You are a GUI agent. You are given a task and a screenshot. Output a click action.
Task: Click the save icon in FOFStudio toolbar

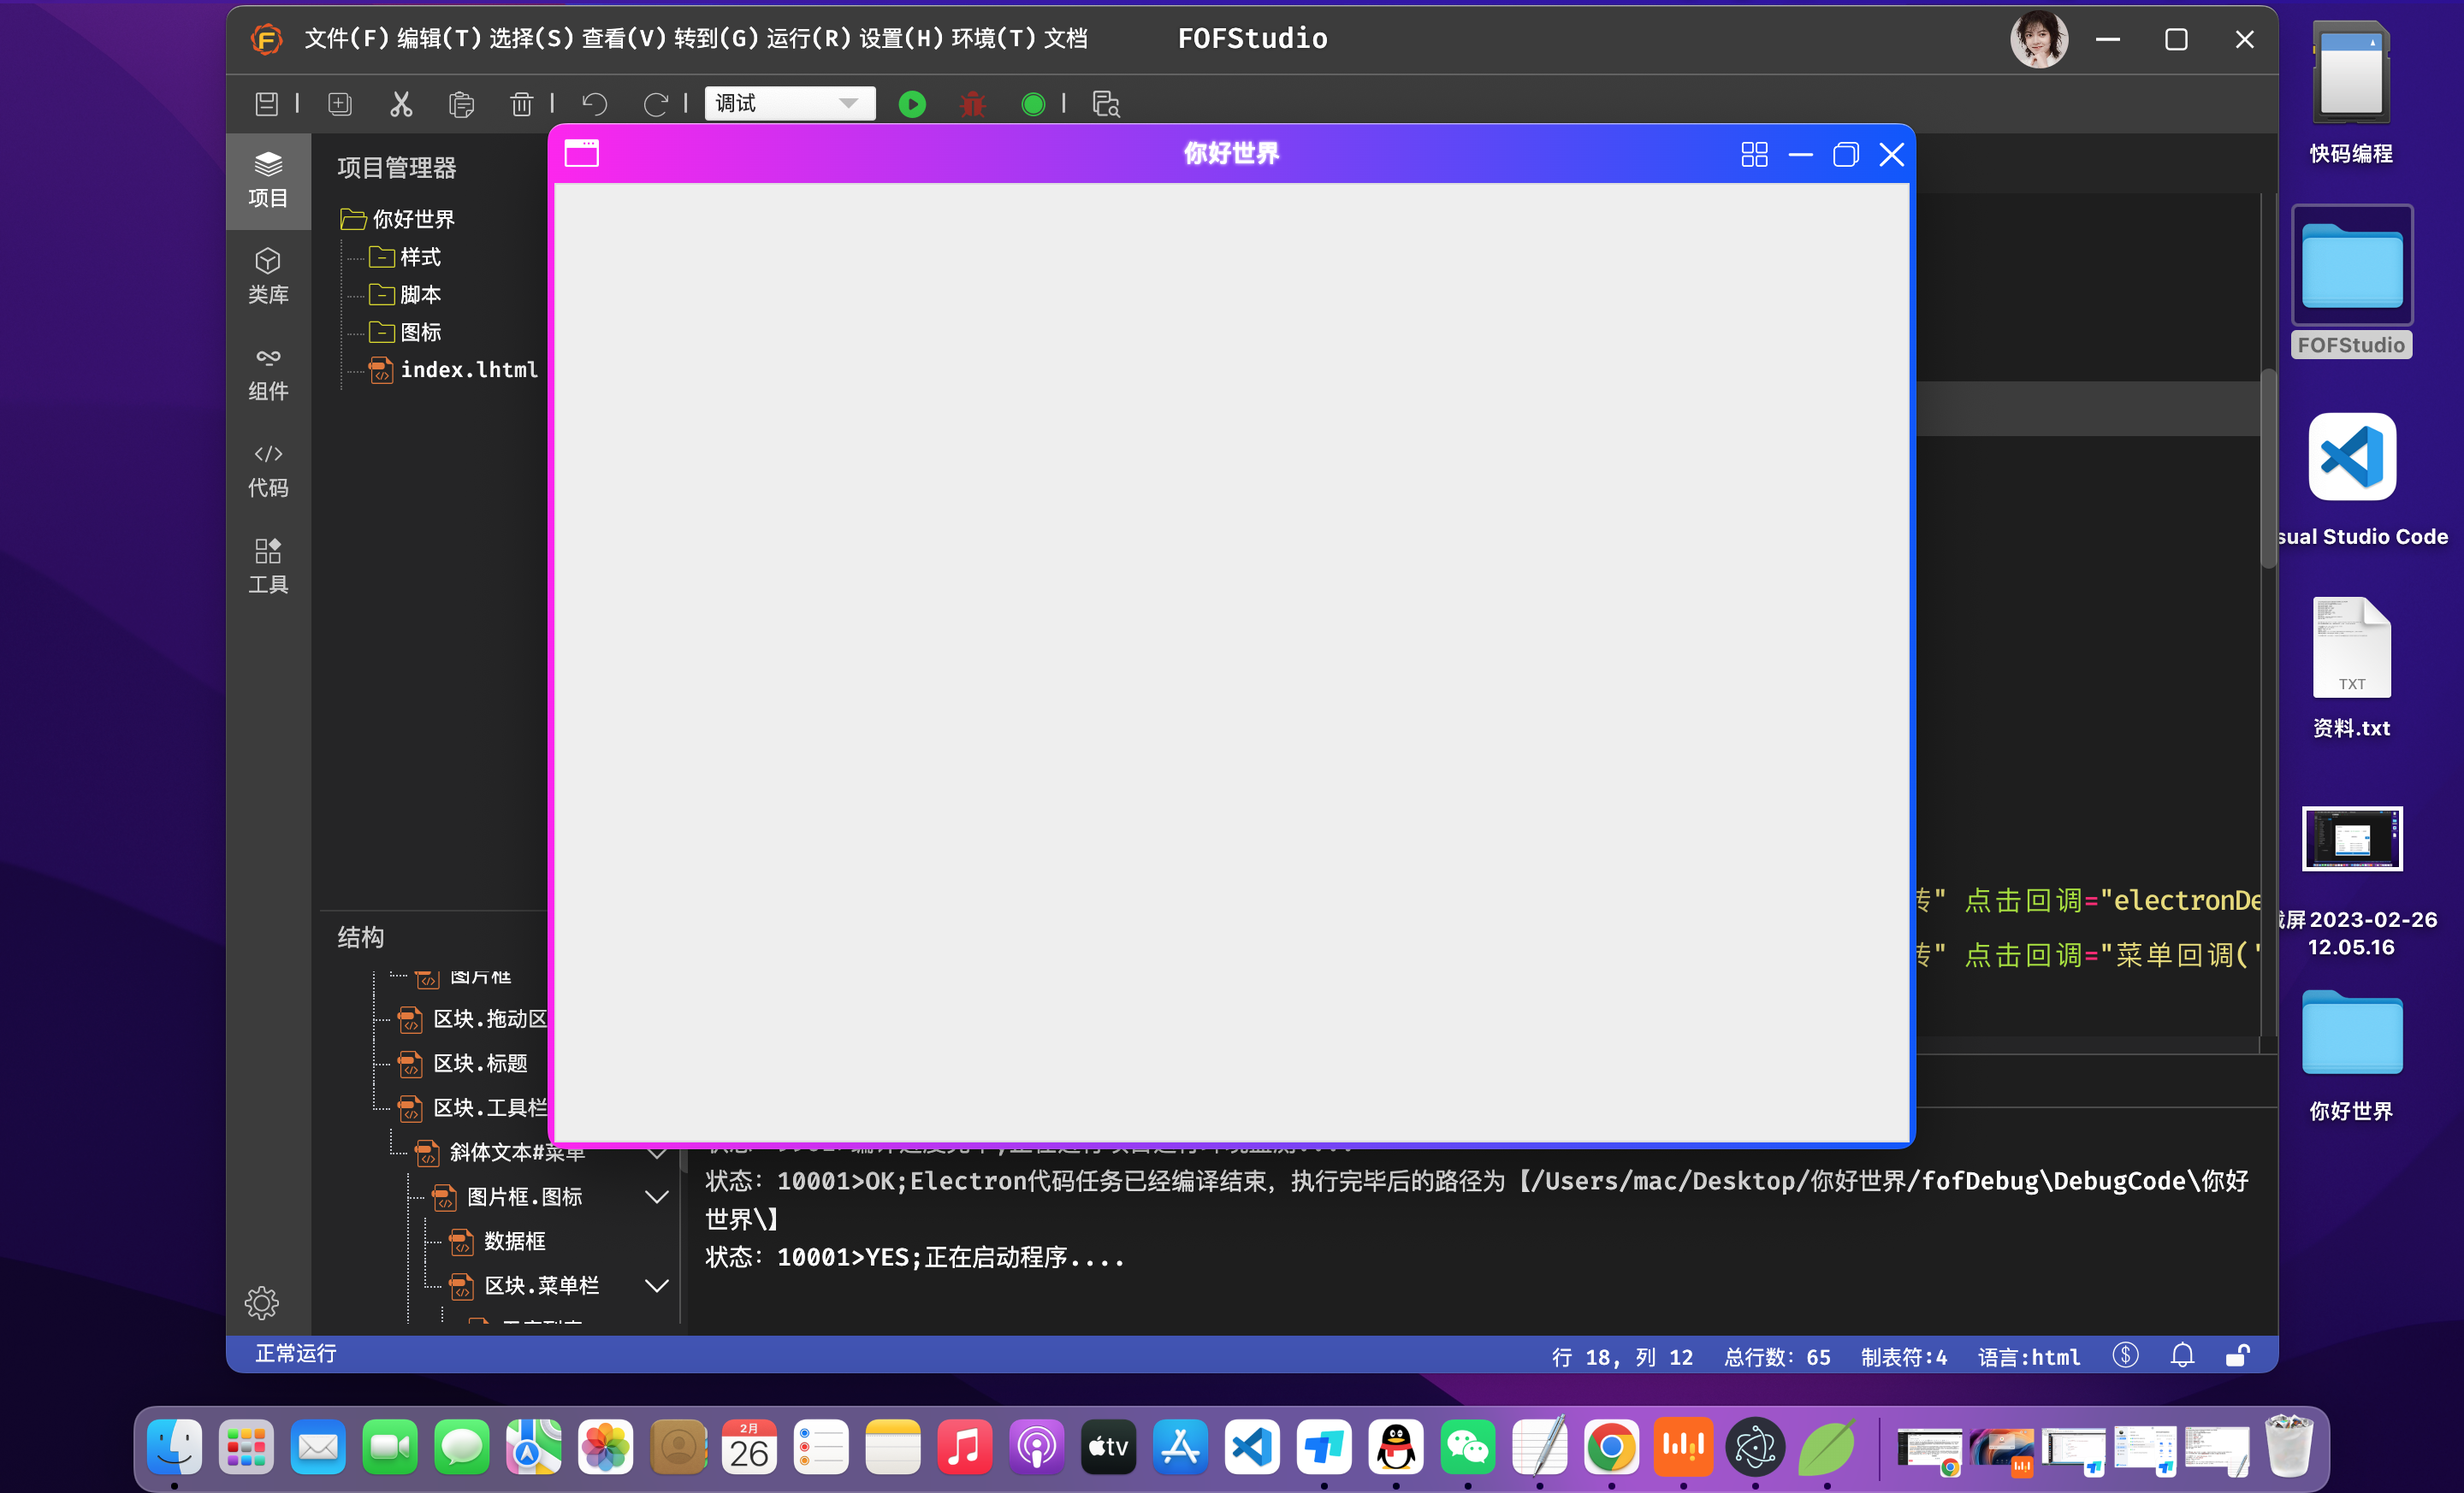click(x=266, y=103)
